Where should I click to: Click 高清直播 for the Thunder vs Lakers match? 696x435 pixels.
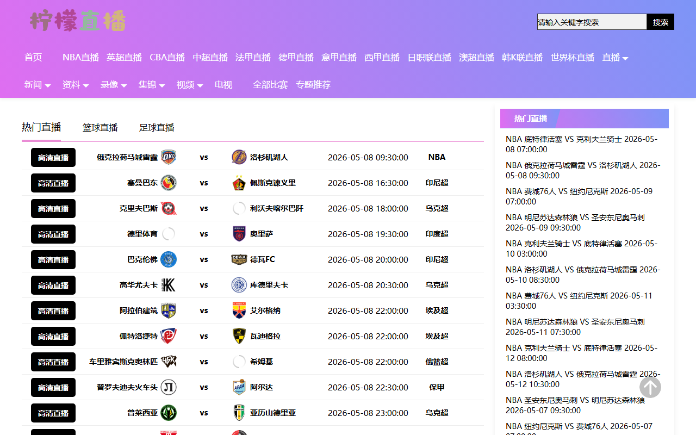coord(53,158)
